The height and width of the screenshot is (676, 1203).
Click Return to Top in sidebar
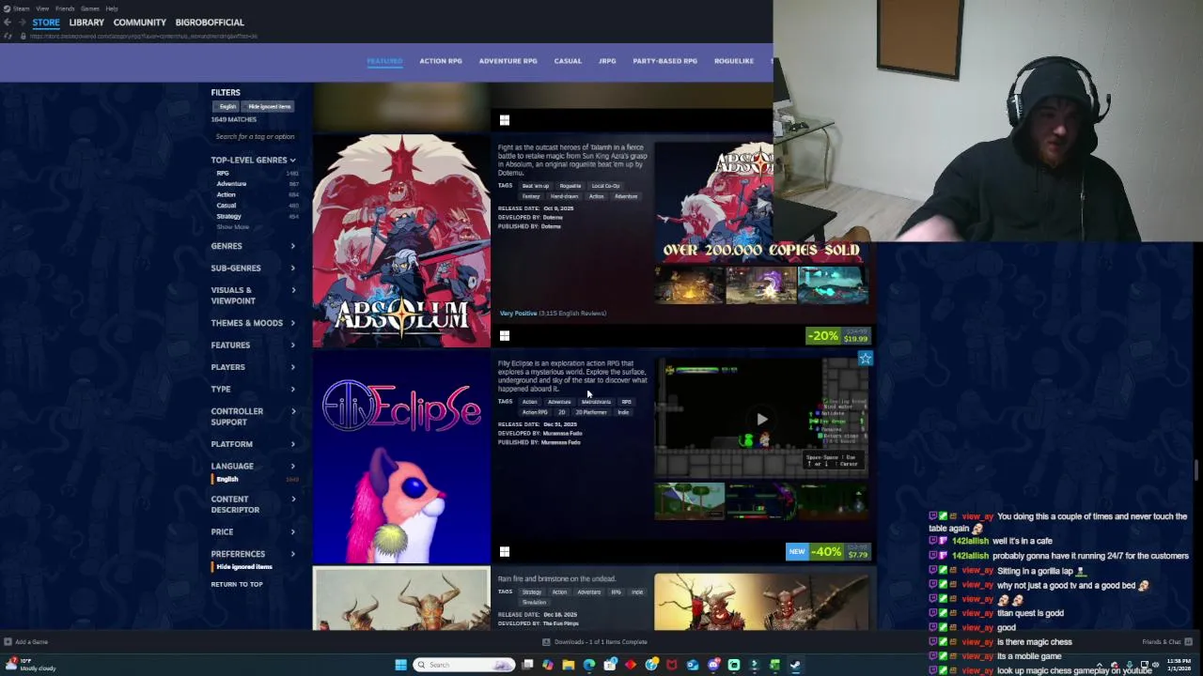click(x=237, y=584)
